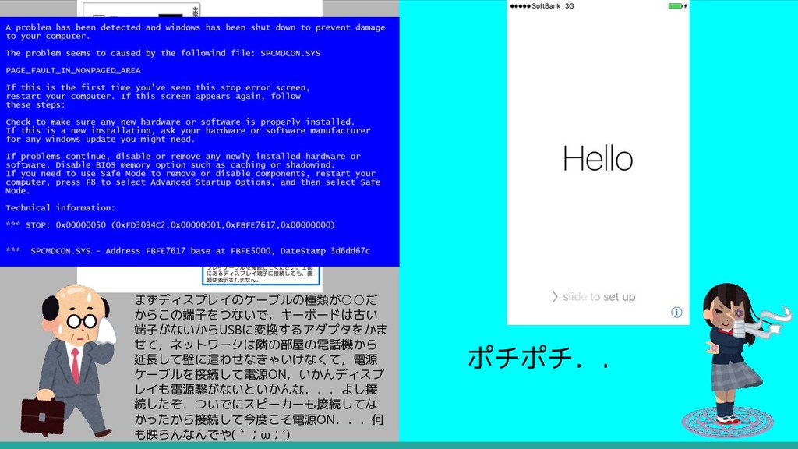This screenshot has height=449, width=798.
Task: Click the magic circle under the schoolgirl
Action: point(728,422)
